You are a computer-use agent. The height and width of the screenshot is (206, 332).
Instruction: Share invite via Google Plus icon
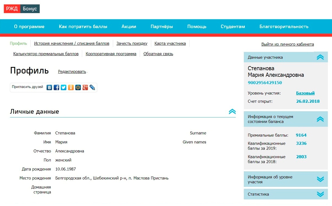85,87
